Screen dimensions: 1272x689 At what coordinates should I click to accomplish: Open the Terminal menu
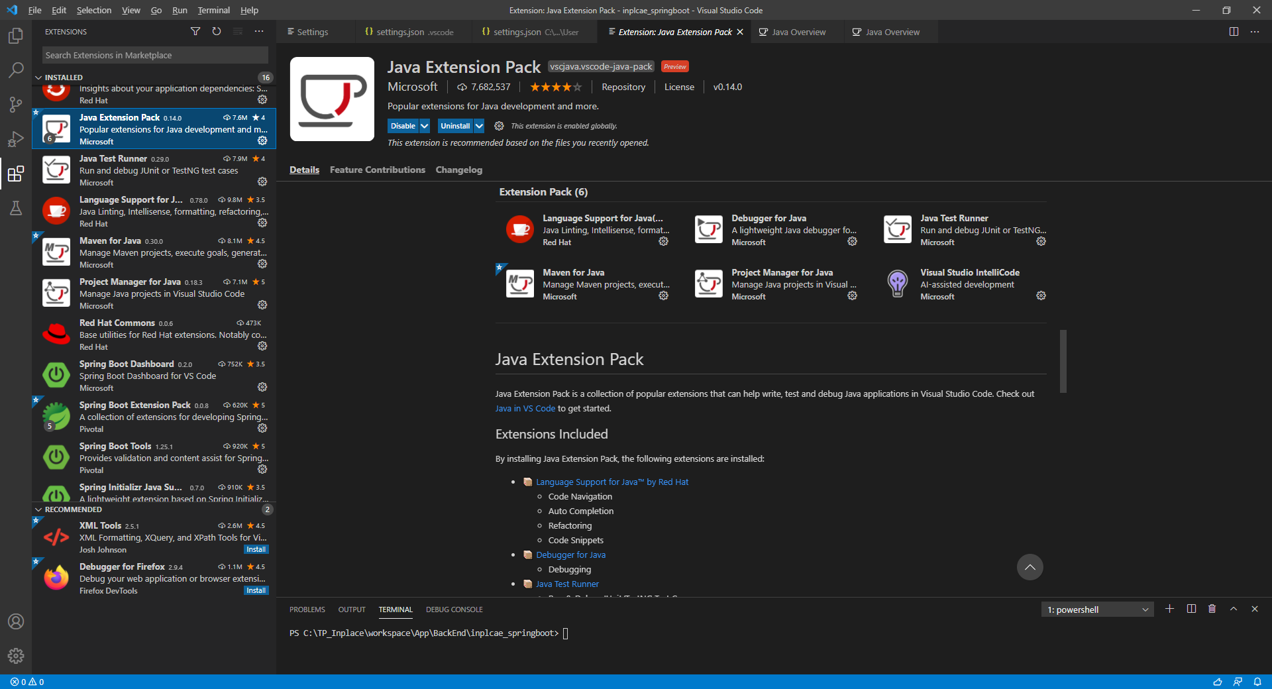pos(213,10)
